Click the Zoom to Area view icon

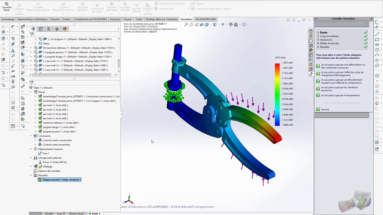click(x=191, y=24)
